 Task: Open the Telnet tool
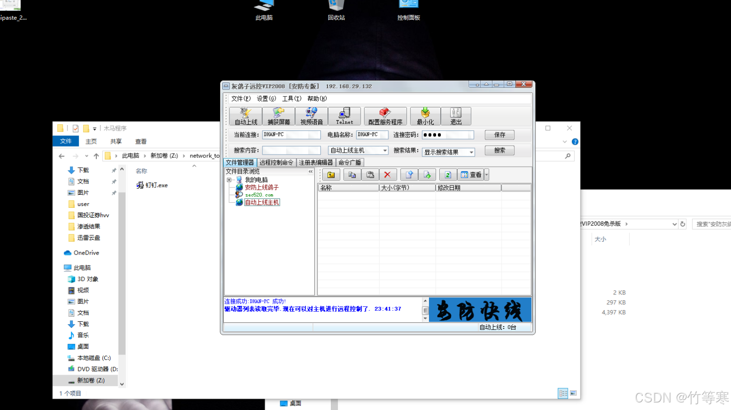[344, 116]
